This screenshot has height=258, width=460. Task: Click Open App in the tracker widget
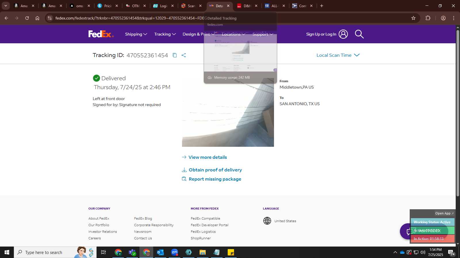coord(444,213)
